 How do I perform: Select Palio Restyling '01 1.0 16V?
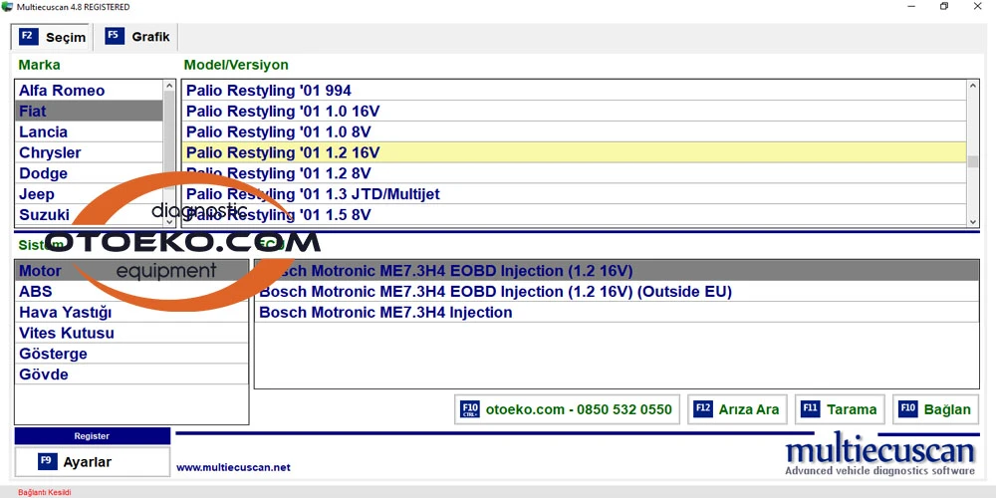point(575,112)
